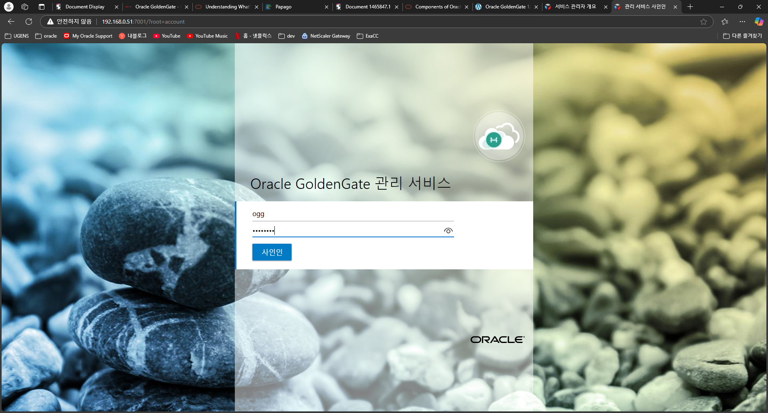
Task: Open the oracle bookmark folder
Action: 46,36
